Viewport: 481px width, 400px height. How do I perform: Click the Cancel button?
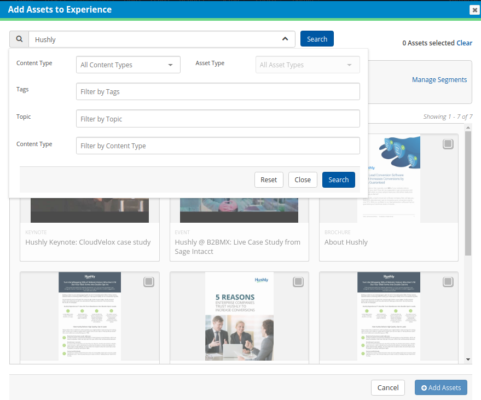(x=388, y=388)
